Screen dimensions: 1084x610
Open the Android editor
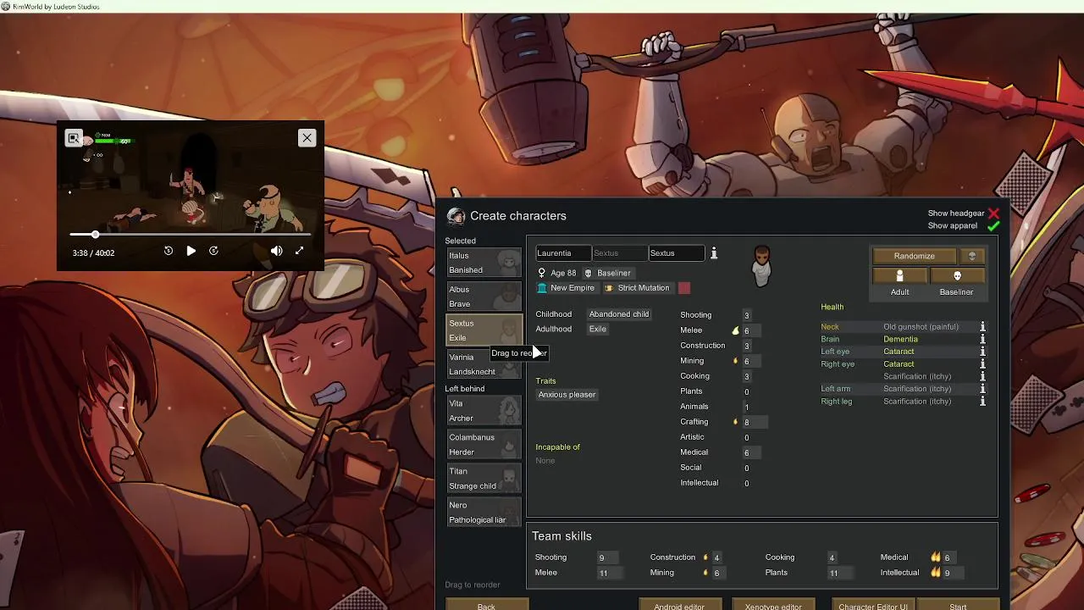click(679, 605)
